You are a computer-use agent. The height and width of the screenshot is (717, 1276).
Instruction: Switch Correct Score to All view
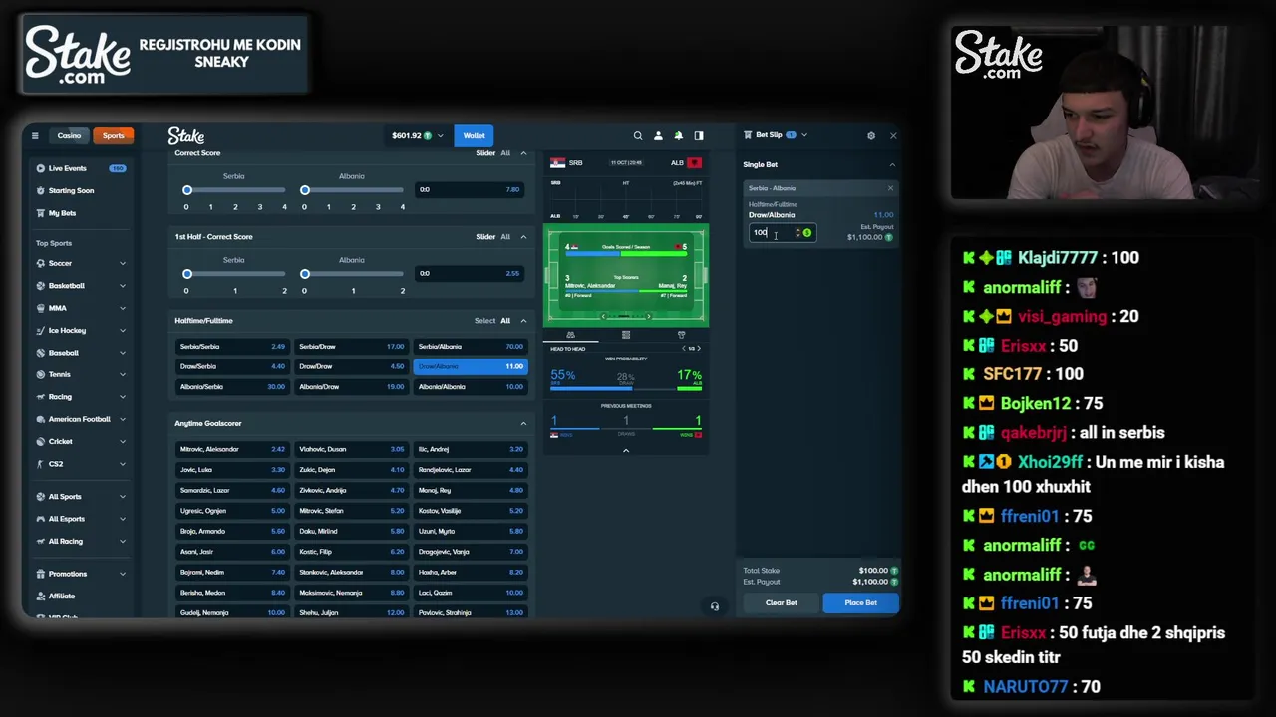[x=505, y=153]
